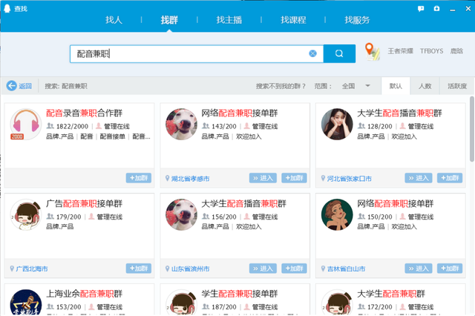475x316 pixels.
Task: Open dog avatar of 156/200 group
Action: pyautogui.click(x=181, y=214)
